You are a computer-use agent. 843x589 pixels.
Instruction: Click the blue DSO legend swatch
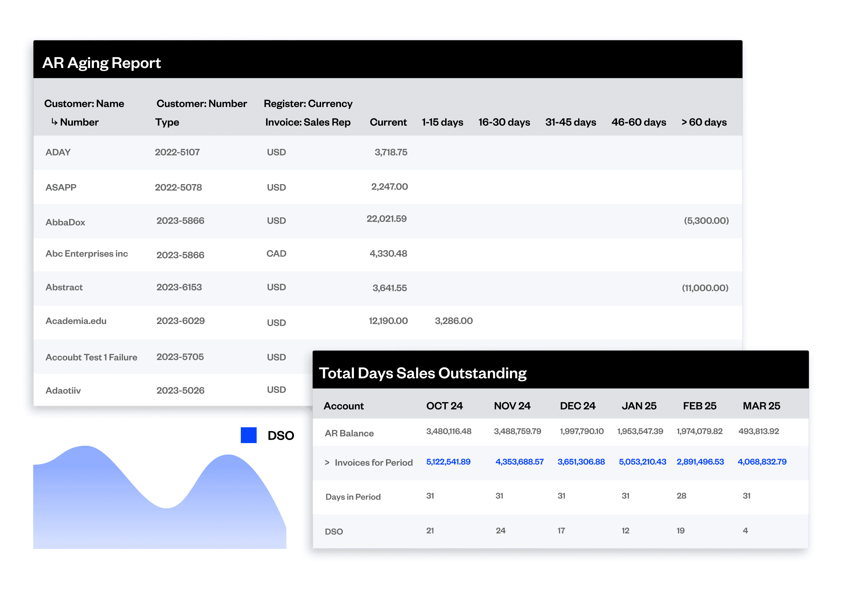(249, 435)
